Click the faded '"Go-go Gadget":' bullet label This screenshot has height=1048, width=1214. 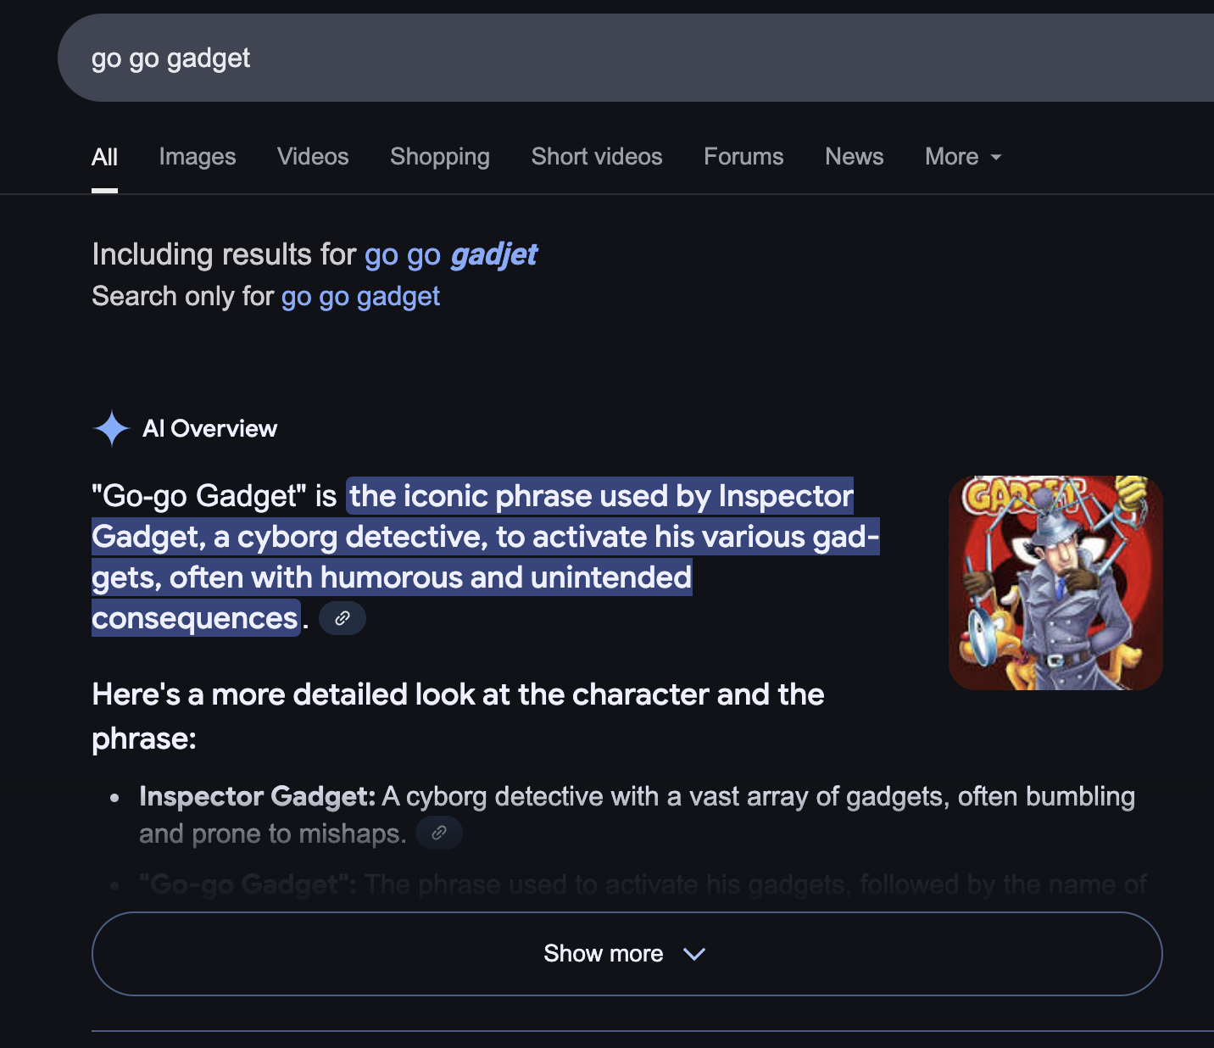(248, 884)
